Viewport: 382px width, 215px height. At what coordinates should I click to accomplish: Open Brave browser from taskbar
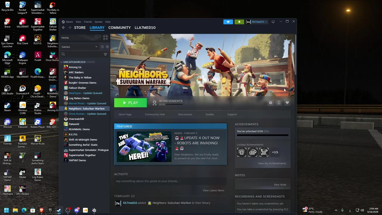41,210
